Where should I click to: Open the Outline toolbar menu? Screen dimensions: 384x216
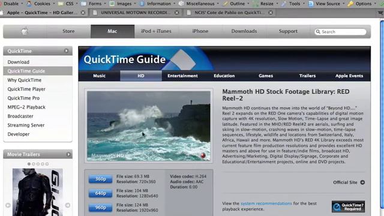point(236,4)
